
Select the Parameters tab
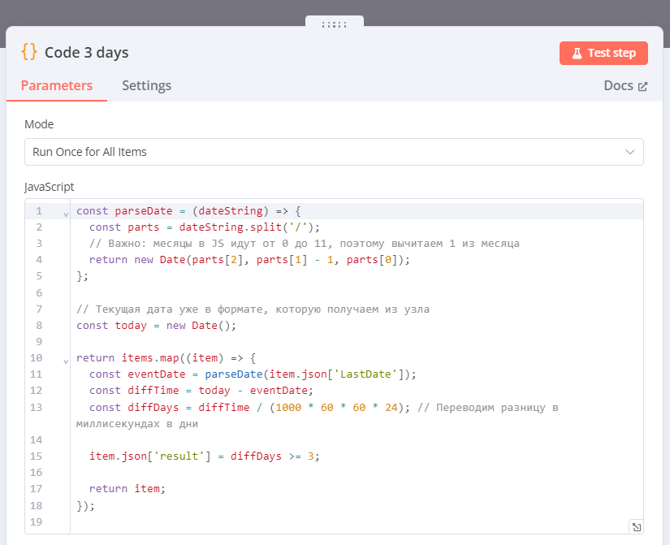pos(57,85)
